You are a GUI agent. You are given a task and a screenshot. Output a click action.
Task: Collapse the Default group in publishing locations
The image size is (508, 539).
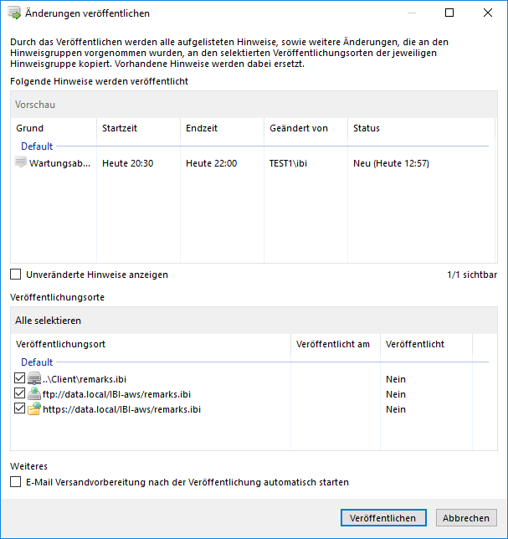37,362
